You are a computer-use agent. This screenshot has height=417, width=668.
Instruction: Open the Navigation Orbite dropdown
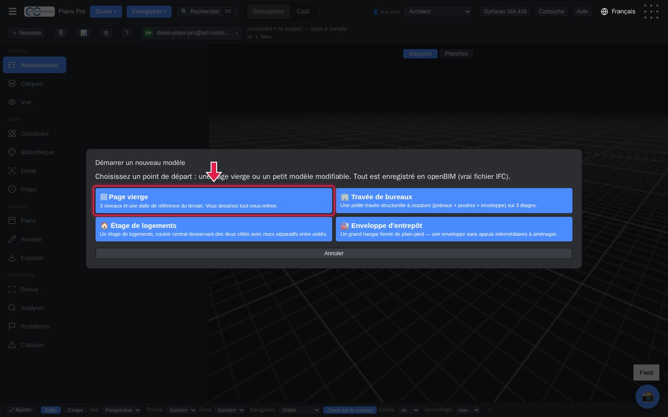(x=300, y=410)
